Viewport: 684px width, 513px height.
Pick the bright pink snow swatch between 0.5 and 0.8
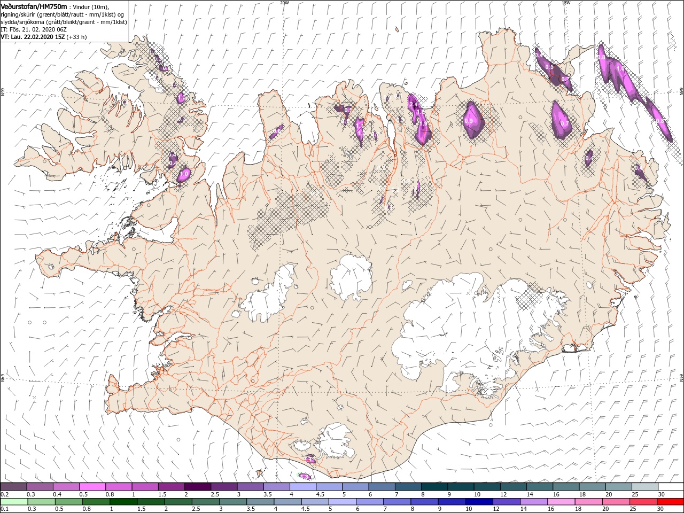point(92,486)
